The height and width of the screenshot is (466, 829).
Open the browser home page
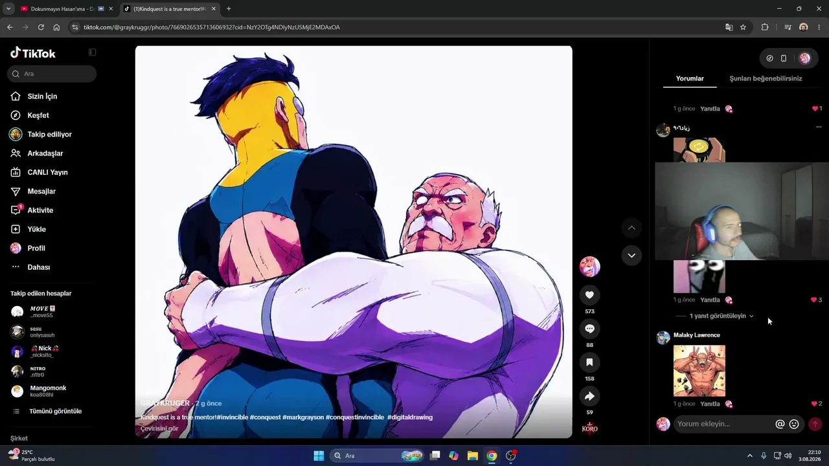56,27
